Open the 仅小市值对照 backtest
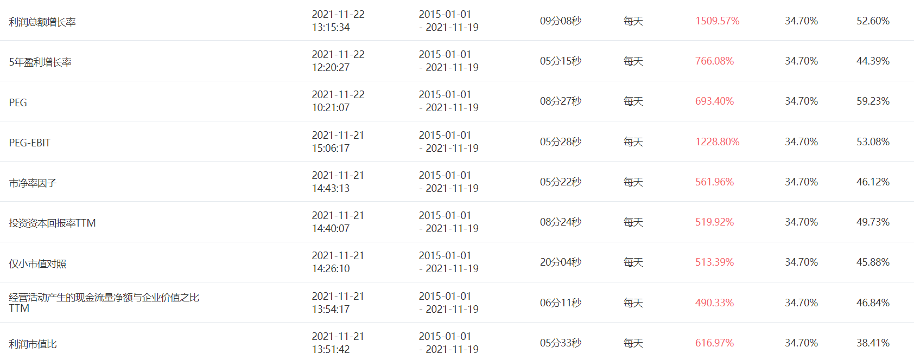The image size is (914, 360). (37, 263)
